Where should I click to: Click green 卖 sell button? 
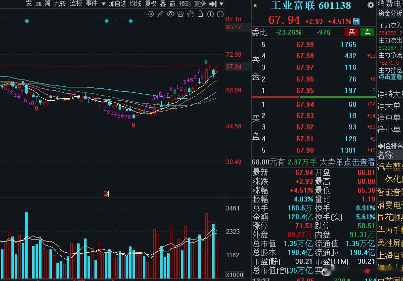click(x=367, y=32)
